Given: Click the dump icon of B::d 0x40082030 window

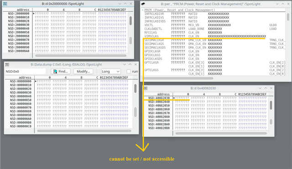Looking at the screenshot, I should pyautogui.click(x=146, y=88).
